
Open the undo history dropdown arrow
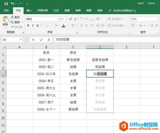pos(16,3)
